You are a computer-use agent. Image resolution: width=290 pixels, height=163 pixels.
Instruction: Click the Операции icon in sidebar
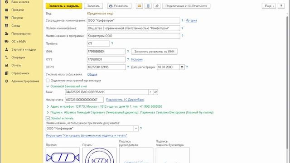(6, 58)
